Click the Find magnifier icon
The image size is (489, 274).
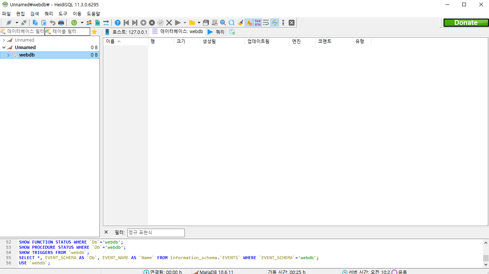click(x=223, y=23)
